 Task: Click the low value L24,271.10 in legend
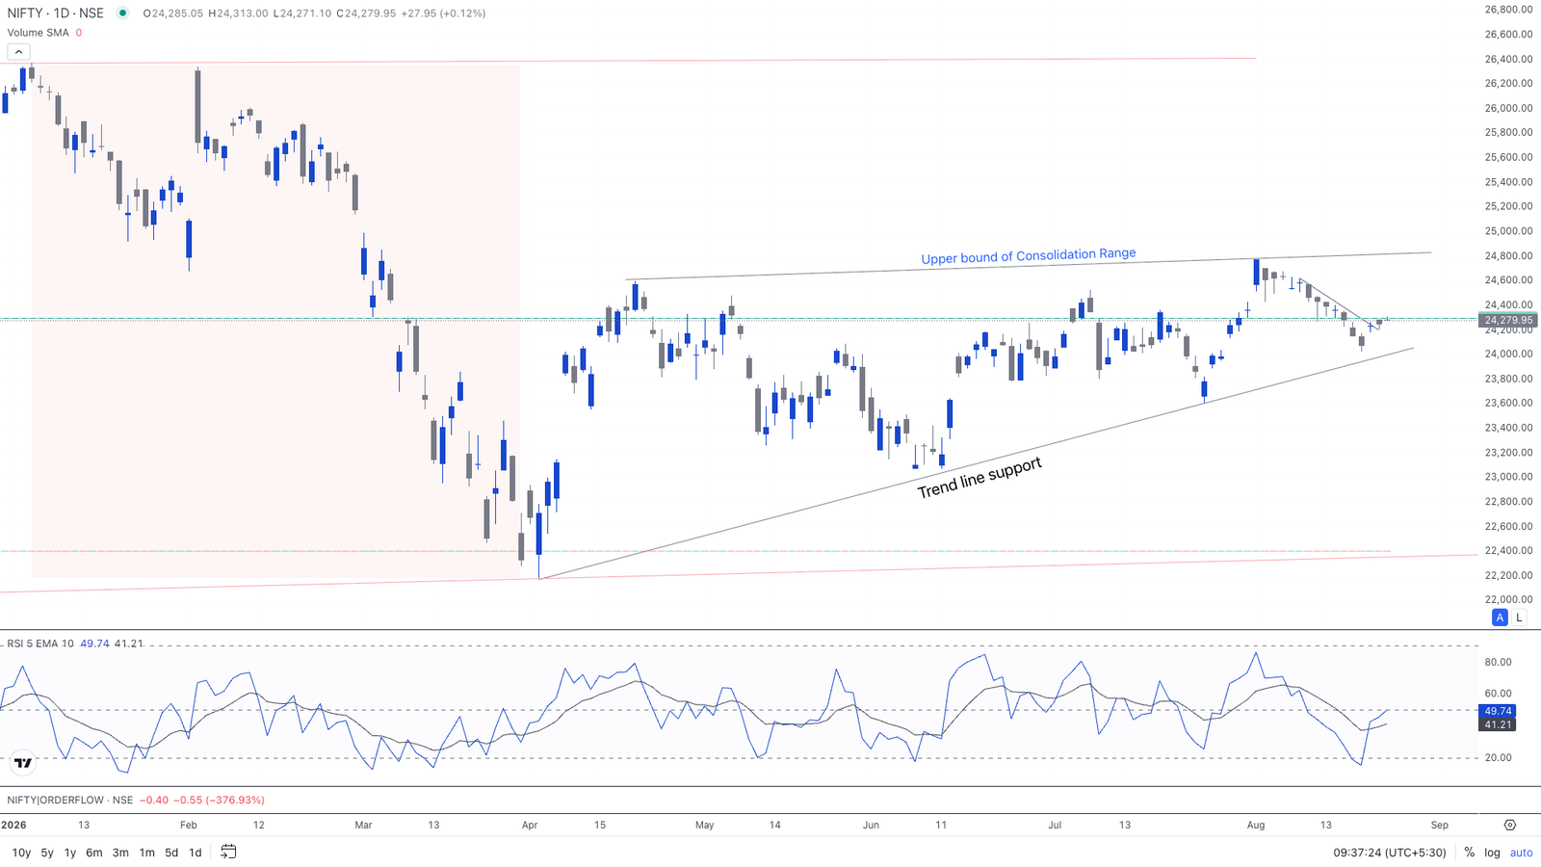click(x=301, y=13)
